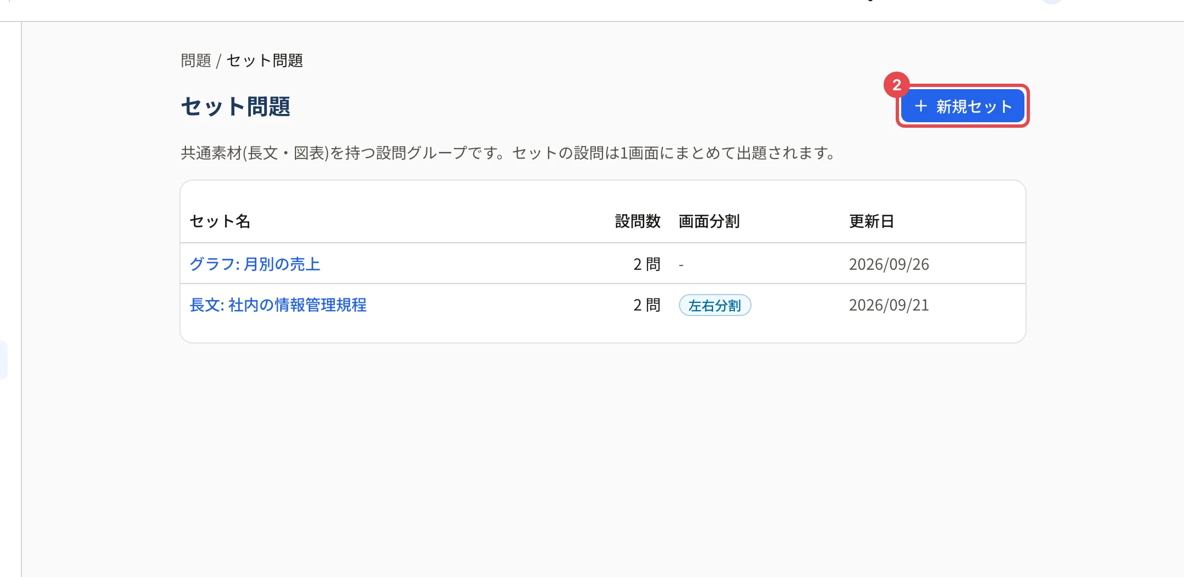Click 2 問 in グラフ row

click(647, 264)
